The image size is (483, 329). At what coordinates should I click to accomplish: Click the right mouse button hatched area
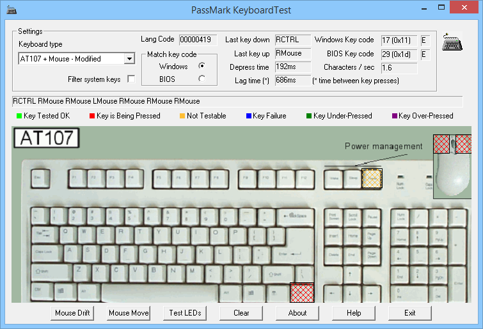pyautogui.click(x=464, y=143)
